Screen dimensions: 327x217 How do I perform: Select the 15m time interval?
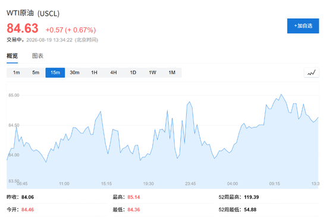pos(55,72)
